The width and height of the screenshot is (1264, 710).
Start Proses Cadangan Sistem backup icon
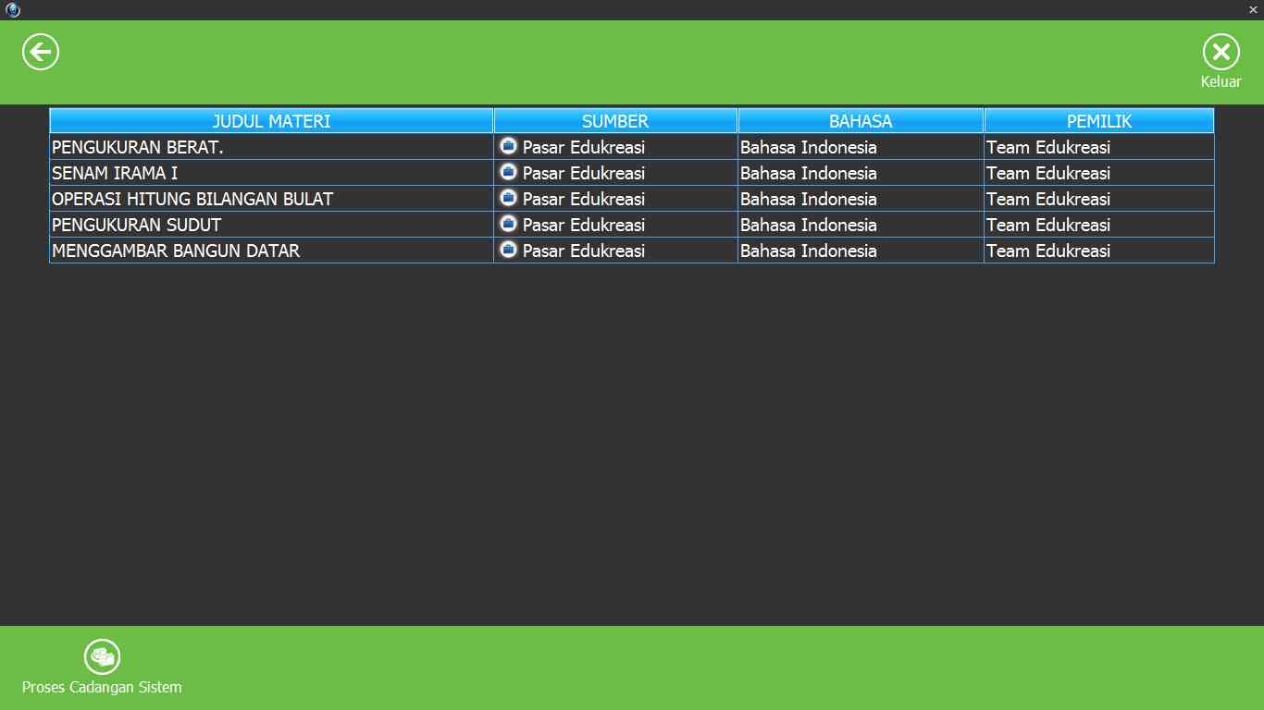pyautogui.click(x=103, y=656)
